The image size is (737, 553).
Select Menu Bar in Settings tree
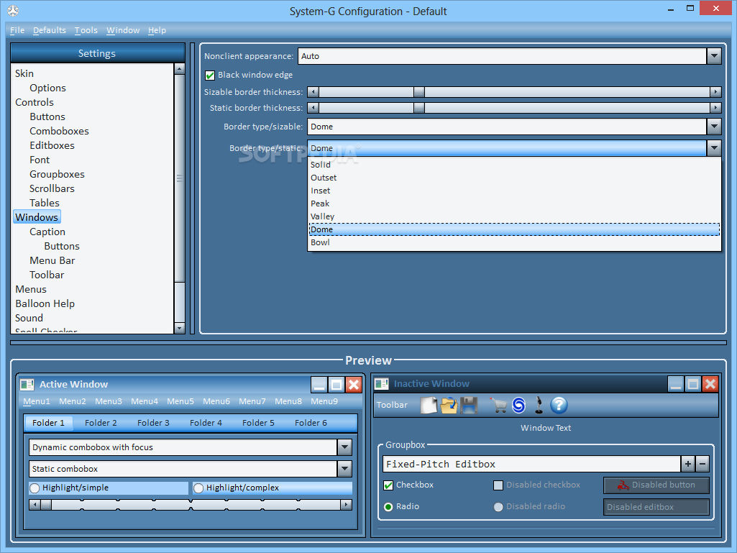pyautogui.click(x=52, y=260)
